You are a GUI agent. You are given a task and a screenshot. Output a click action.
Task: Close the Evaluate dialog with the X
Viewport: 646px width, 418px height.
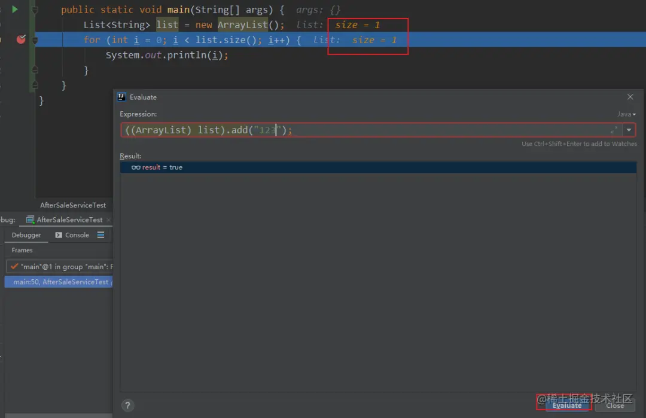point(630,97)
